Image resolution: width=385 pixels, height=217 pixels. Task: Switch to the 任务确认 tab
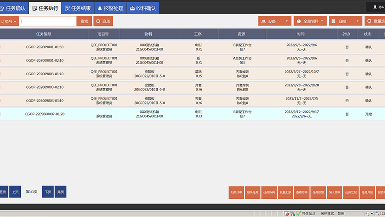[13, 8]
